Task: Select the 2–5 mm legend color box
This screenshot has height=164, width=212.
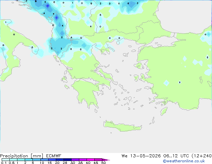Action: point(29,160)
